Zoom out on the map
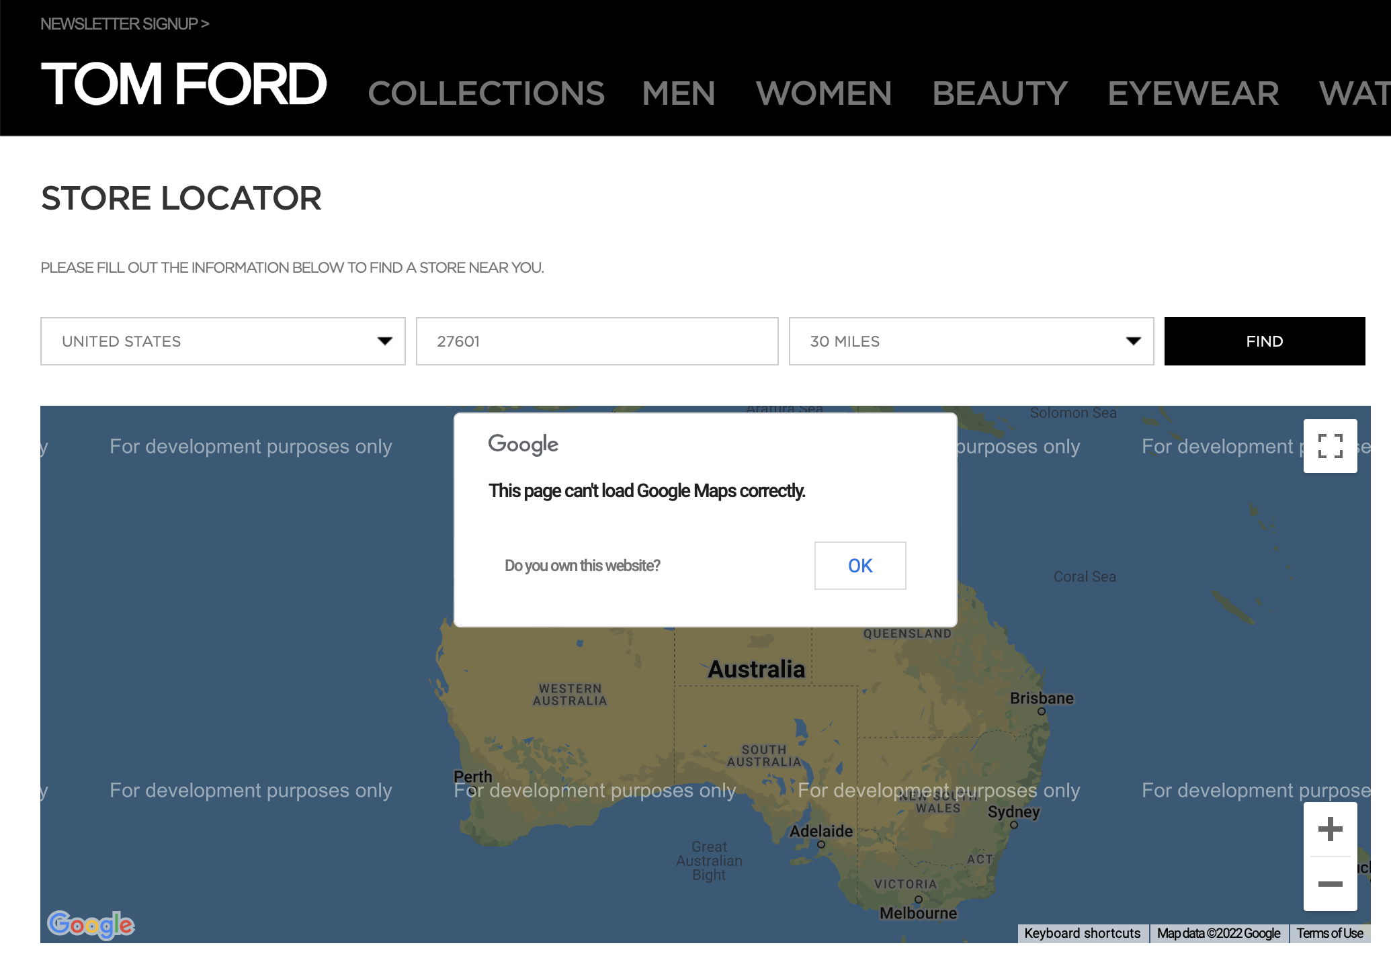1391x962 pixels. pyautogui.click(x=1330, y=884)
